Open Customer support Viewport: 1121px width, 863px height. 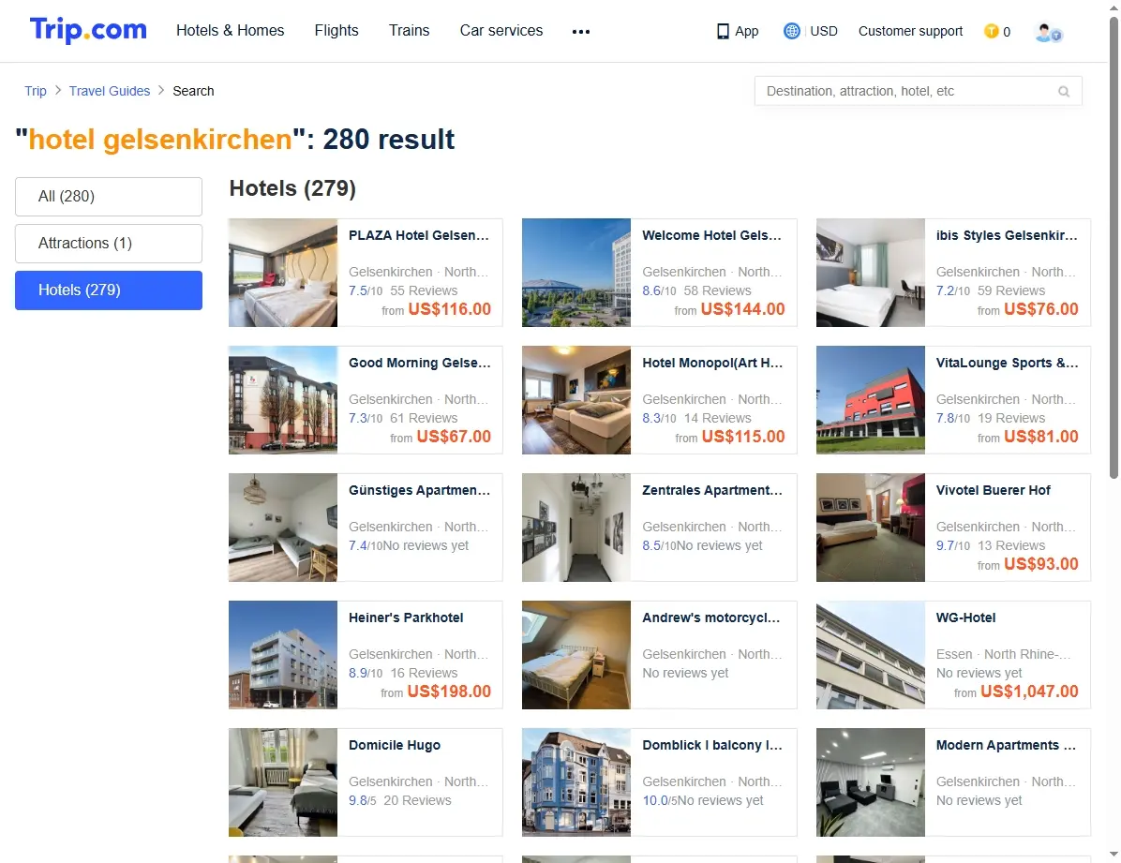910,31
